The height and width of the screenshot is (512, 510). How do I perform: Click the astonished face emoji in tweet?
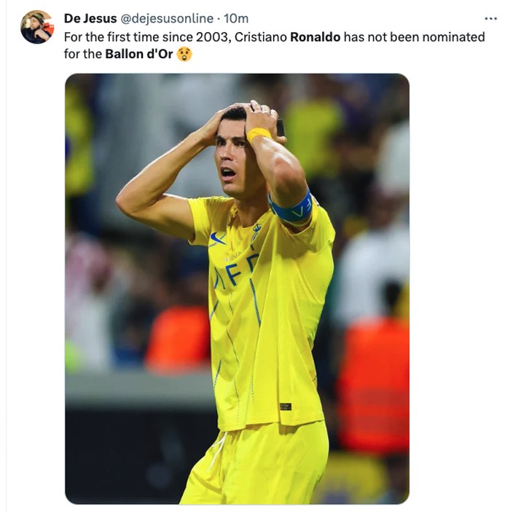click(184, 54)
